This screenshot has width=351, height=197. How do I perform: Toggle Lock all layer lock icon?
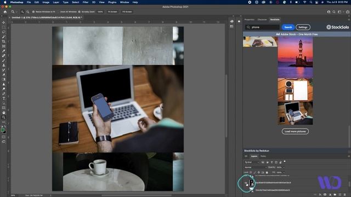coord(267,172)
